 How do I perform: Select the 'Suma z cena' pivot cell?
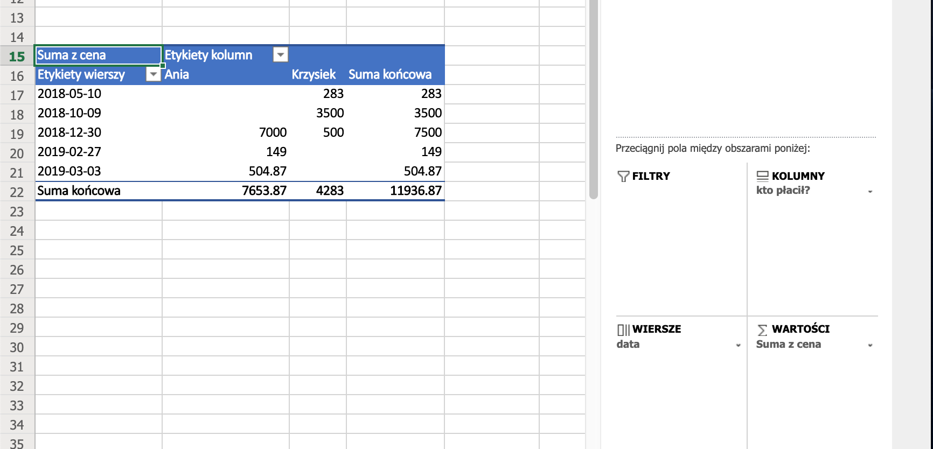click(x=99, y=55)
